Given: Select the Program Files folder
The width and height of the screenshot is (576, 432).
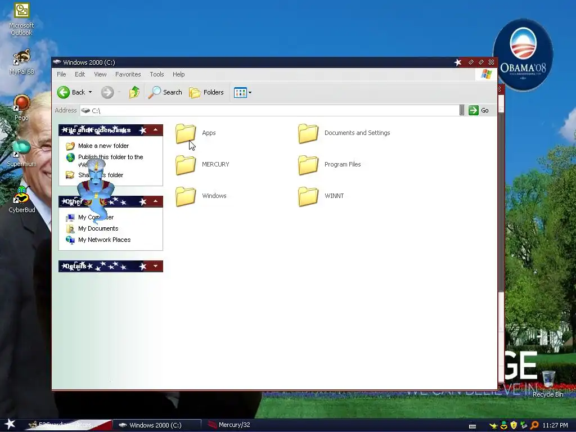Looking at the screenshot, I should (x=330, y=165).
